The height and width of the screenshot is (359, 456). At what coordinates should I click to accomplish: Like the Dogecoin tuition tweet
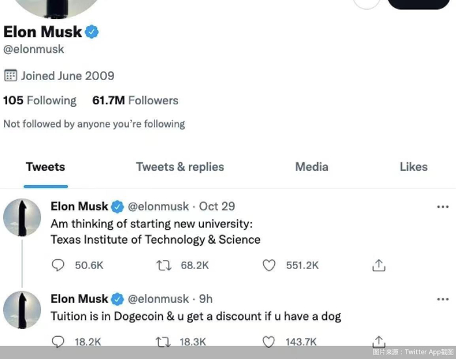269,341
